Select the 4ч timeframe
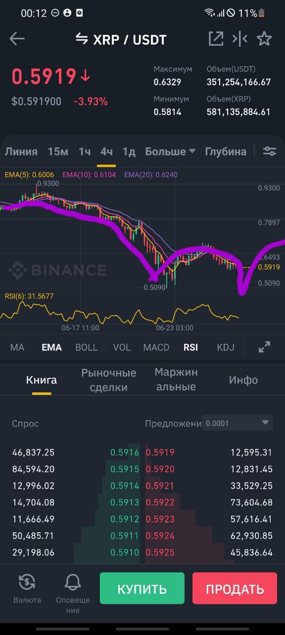This screenshot has height=635, width=285. [x=106, y=152]
